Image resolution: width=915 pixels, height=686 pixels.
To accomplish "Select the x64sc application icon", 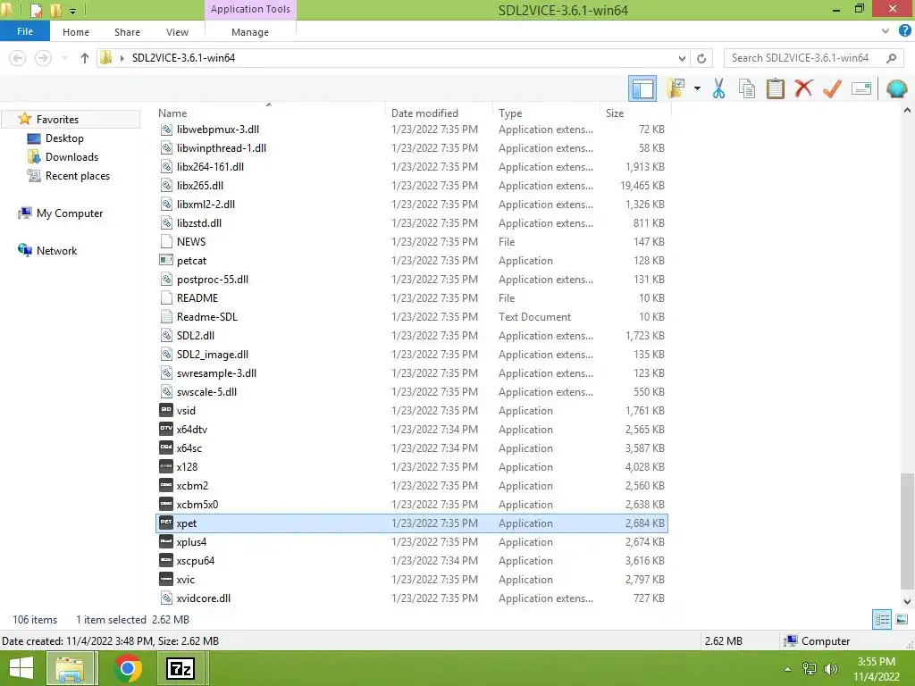I will coord(165,448).
